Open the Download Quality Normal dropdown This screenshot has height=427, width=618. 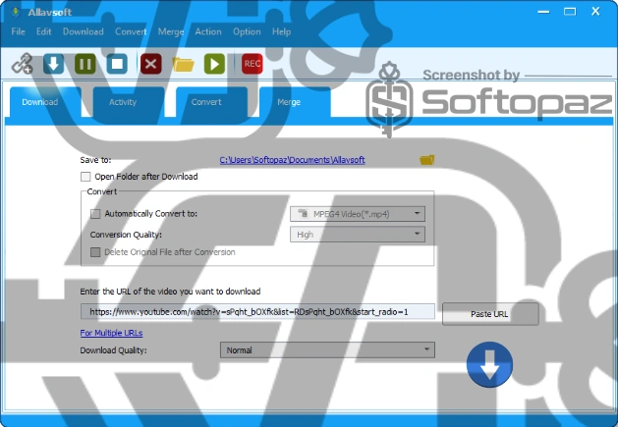[x=327, y=350]
